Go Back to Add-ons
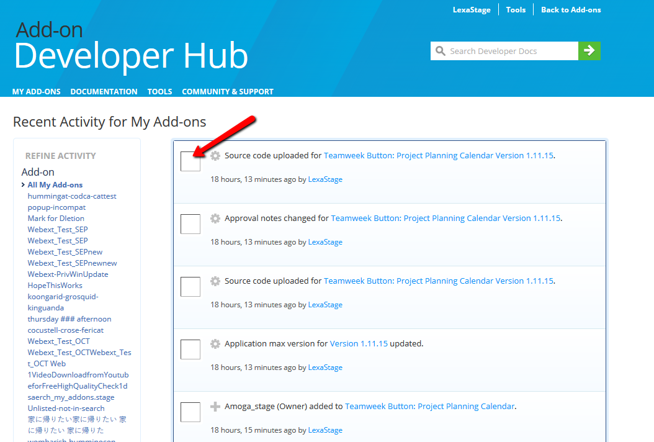Image resolution: width=654 pixels, height=442 pixels. tap(571, 9)
